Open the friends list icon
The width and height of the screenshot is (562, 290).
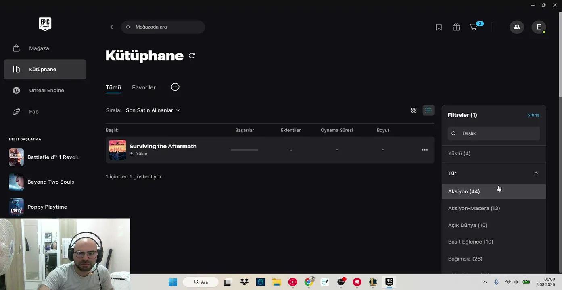click(517, 27)
